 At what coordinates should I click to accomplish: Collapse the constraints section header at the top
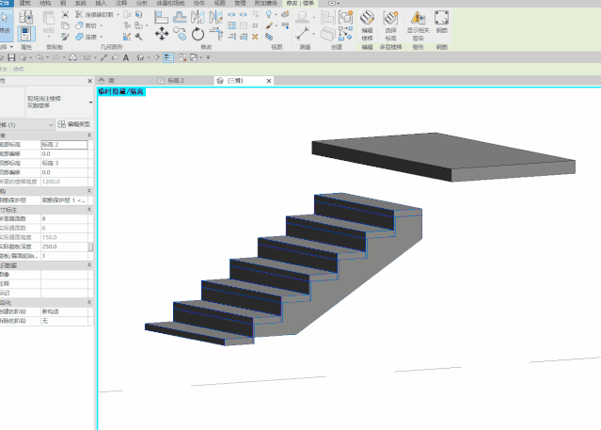[89, 135]
